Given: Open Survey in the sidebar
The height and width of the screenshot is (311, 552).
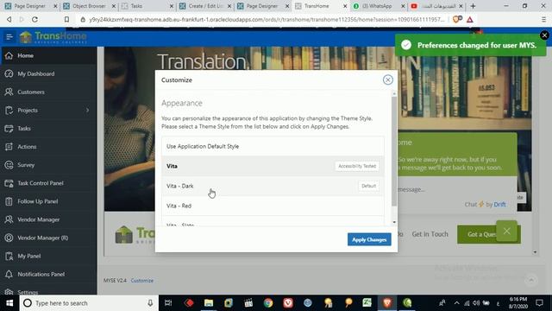Looking at the screenshot, I should pos(48,165).
